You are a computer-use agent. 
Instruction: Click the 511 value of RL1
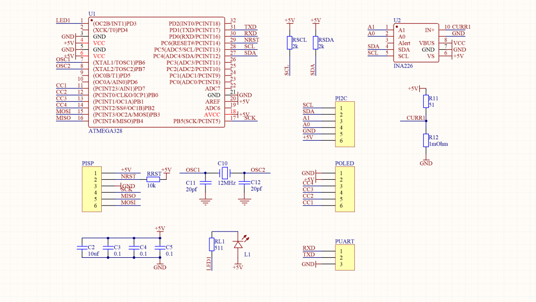click(x=219, y=248)
